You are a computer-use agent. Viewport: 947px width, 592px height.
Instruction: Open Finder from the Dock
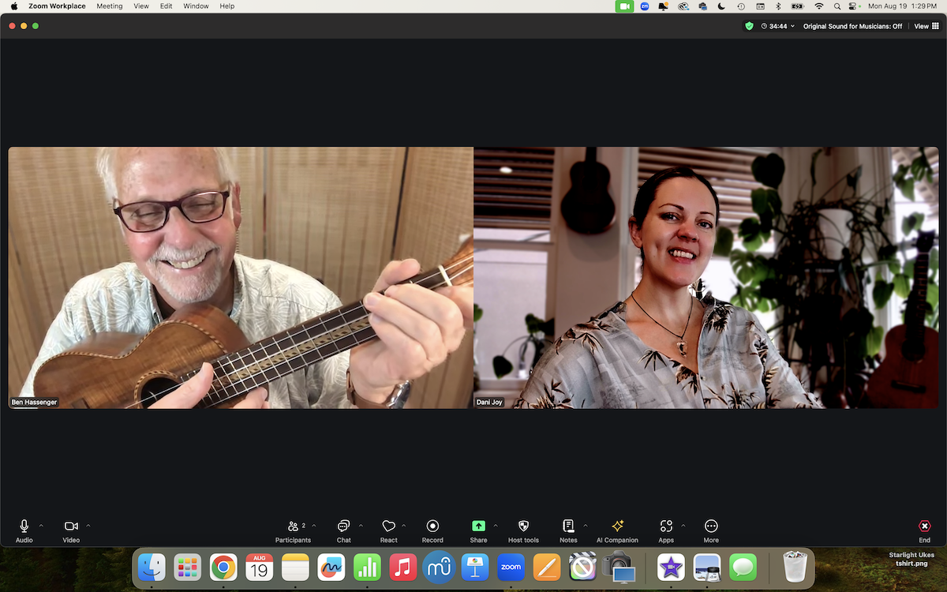152,567
